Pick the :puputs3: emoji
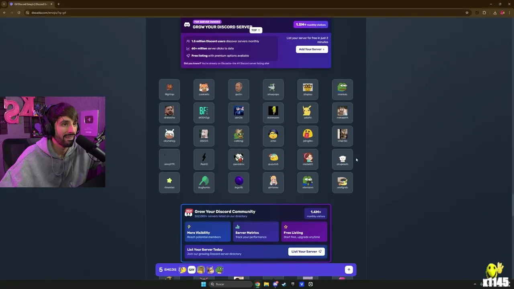This screenshot has width=514, height=289. coord(273,159)
